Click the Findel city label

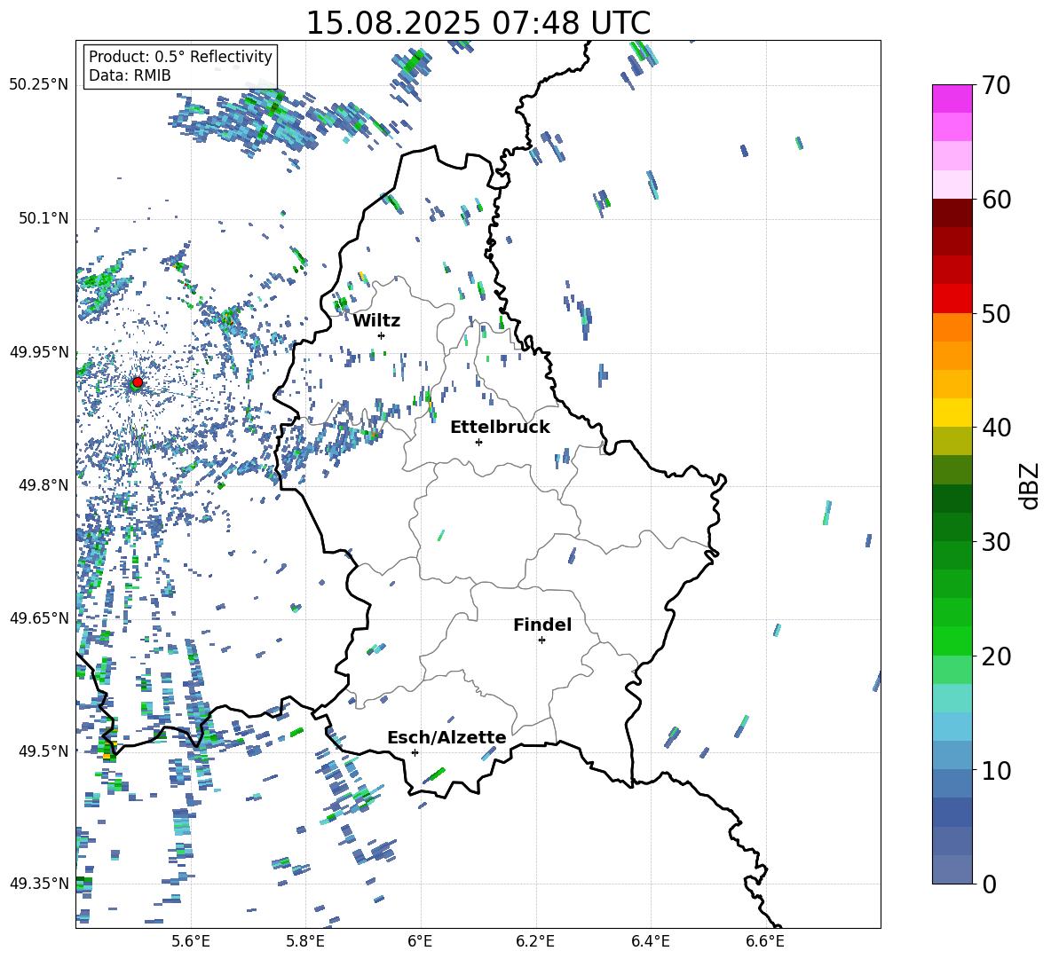[x=542, y=625]
